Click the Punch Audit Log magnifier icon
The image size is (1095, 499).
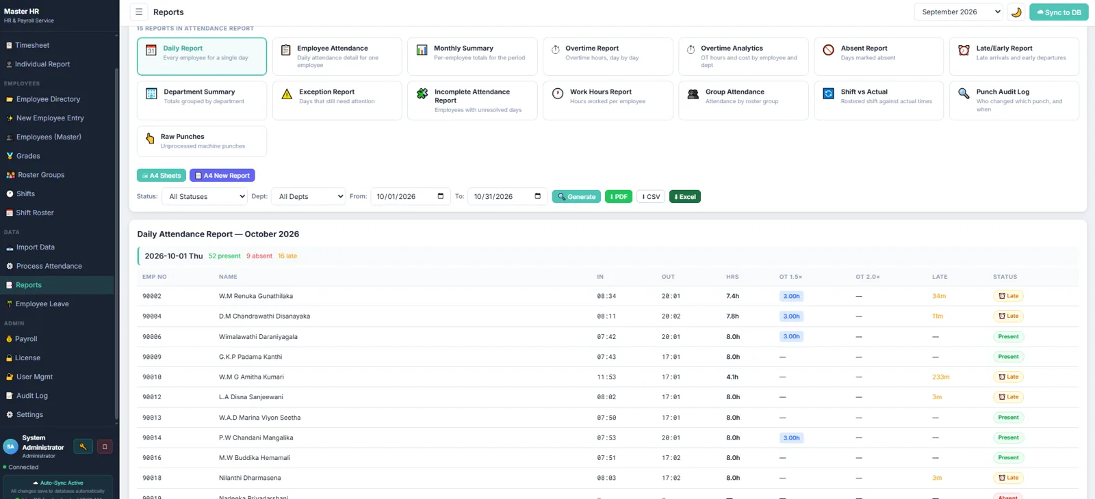pyautogui.click(x=964, y=94)
